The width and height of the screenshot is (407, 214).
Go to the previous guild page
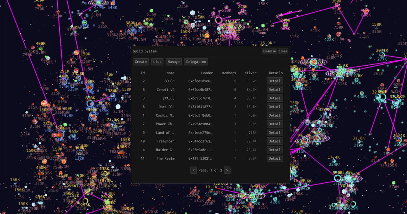pyautogui.click(x=193, y=170)
